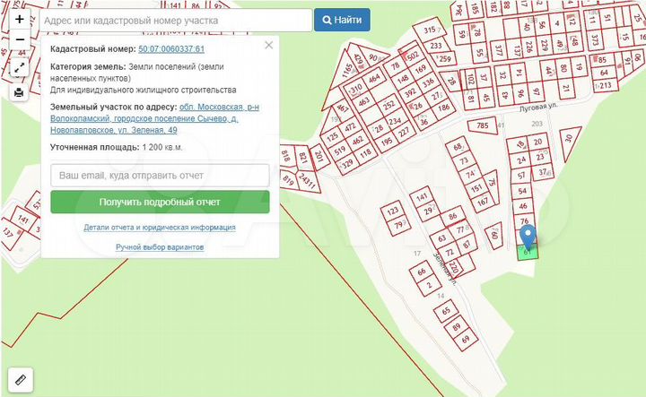The image size is (646, 397).
Task: Click the Луговая ул. street label
Action: click(537, 107)
